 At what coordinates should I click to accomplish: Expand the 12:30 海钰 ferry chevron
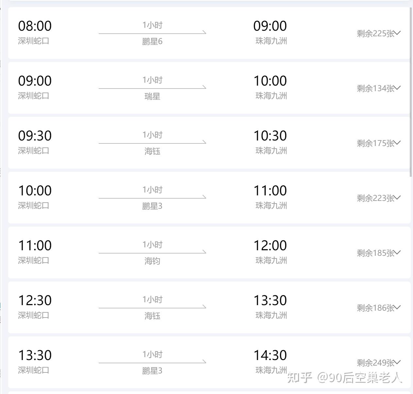pos(397,307)
